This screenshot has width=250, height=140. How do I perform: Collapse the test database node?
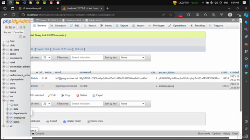point(4,100)
